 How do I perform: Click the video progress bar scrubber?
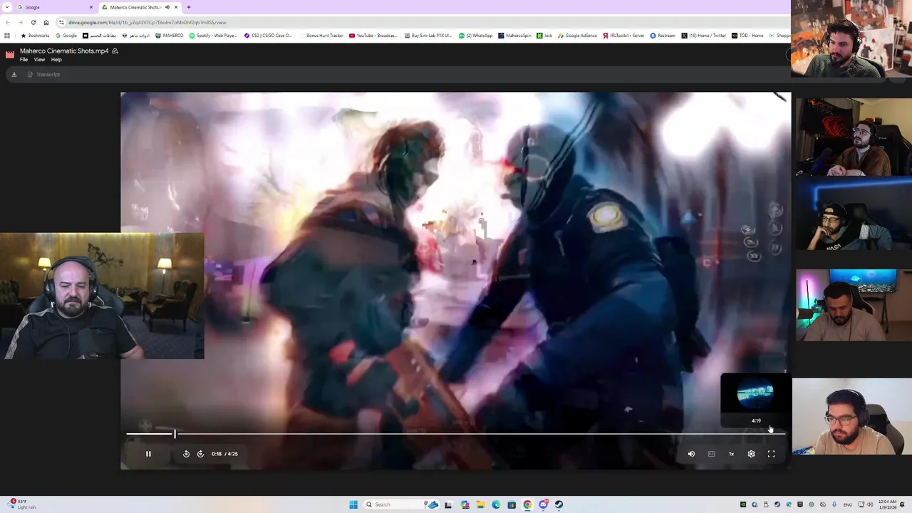(175, 433)
